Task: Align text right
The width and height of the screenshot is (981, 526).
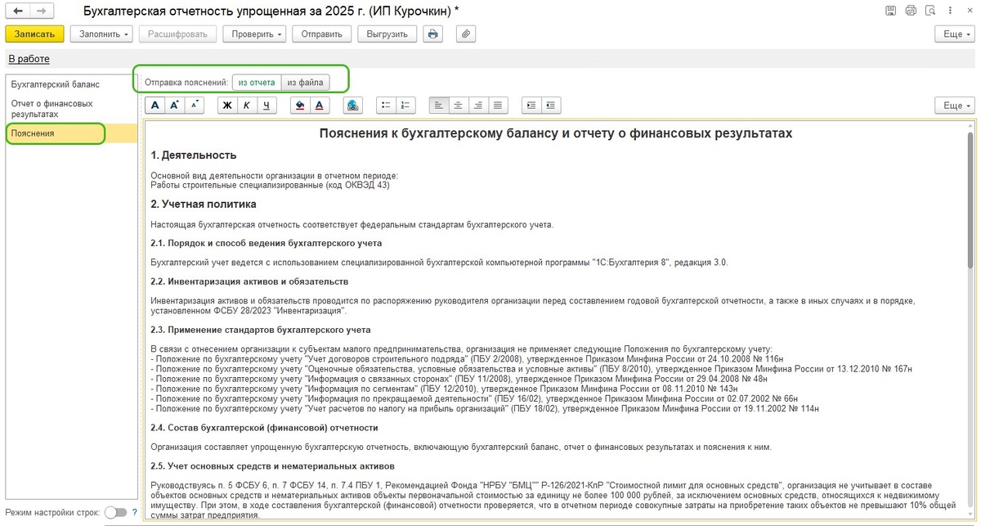Action: coord(478,106)
